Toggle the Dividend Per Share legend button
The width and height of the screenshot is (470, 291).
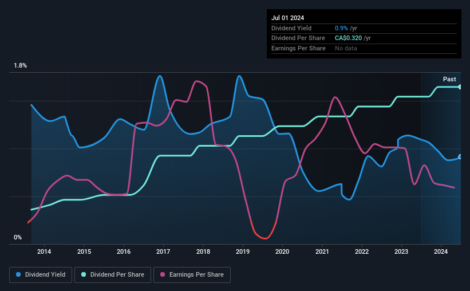point(113,275)
